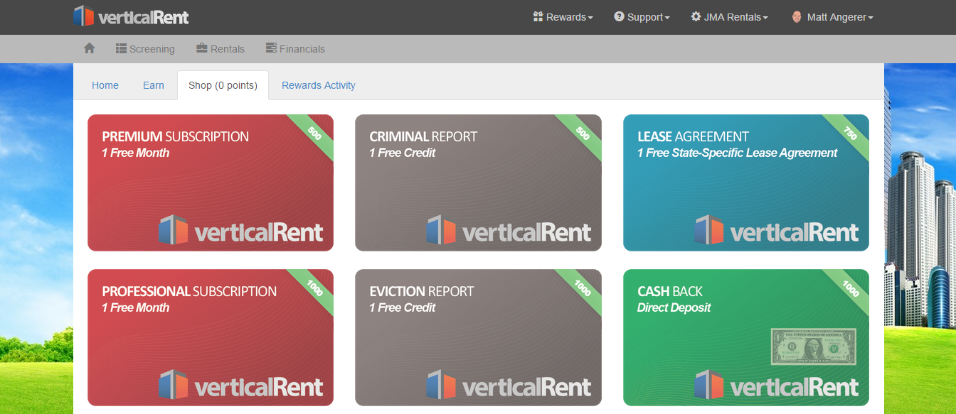The image size is (956, 414).
Task: Click the Support question mark icon
Action: click(x=619, y=16)
